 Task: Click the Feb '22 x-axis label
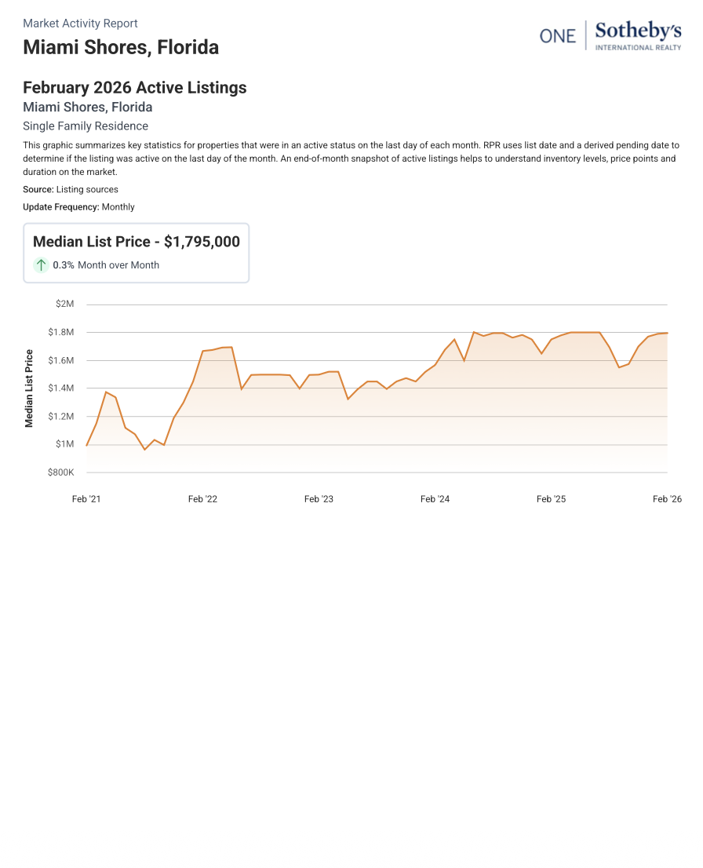(202, 499)
